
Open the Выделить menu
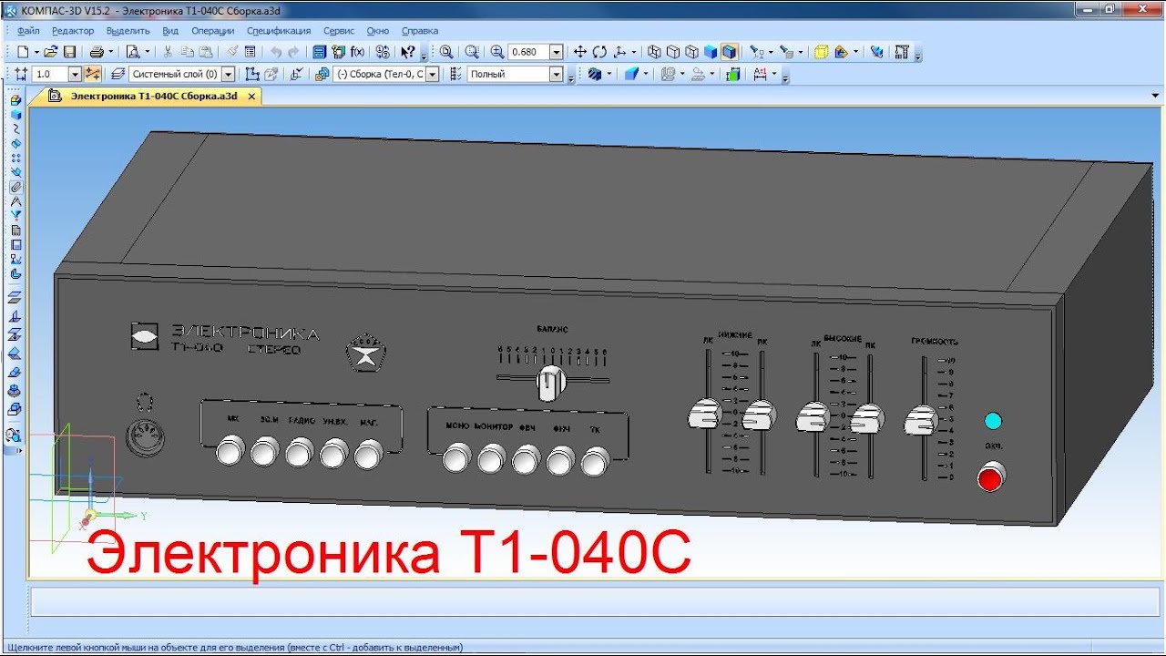[x=128, y=30]
